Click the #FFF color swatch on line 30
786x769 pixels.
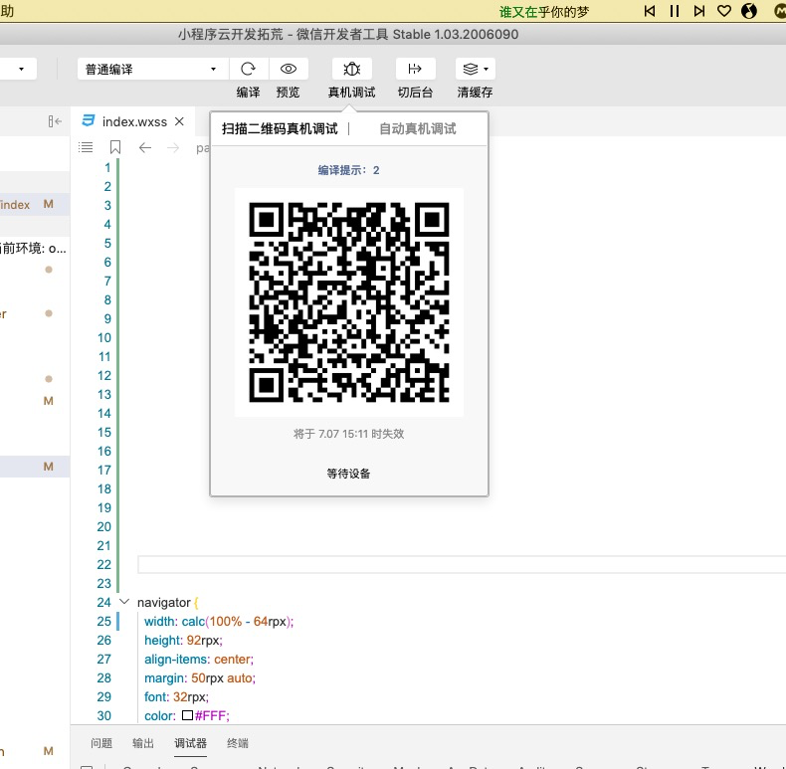[187, 715]
